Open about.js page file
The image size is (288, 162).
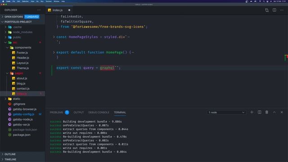pos(22,78)
